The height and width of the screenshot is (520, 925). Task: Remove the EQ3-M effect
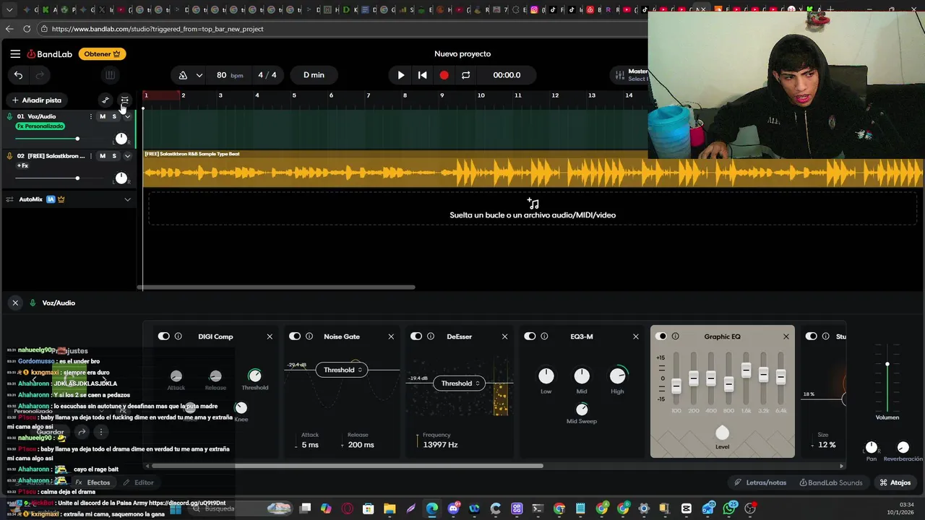tap(636, 337)
